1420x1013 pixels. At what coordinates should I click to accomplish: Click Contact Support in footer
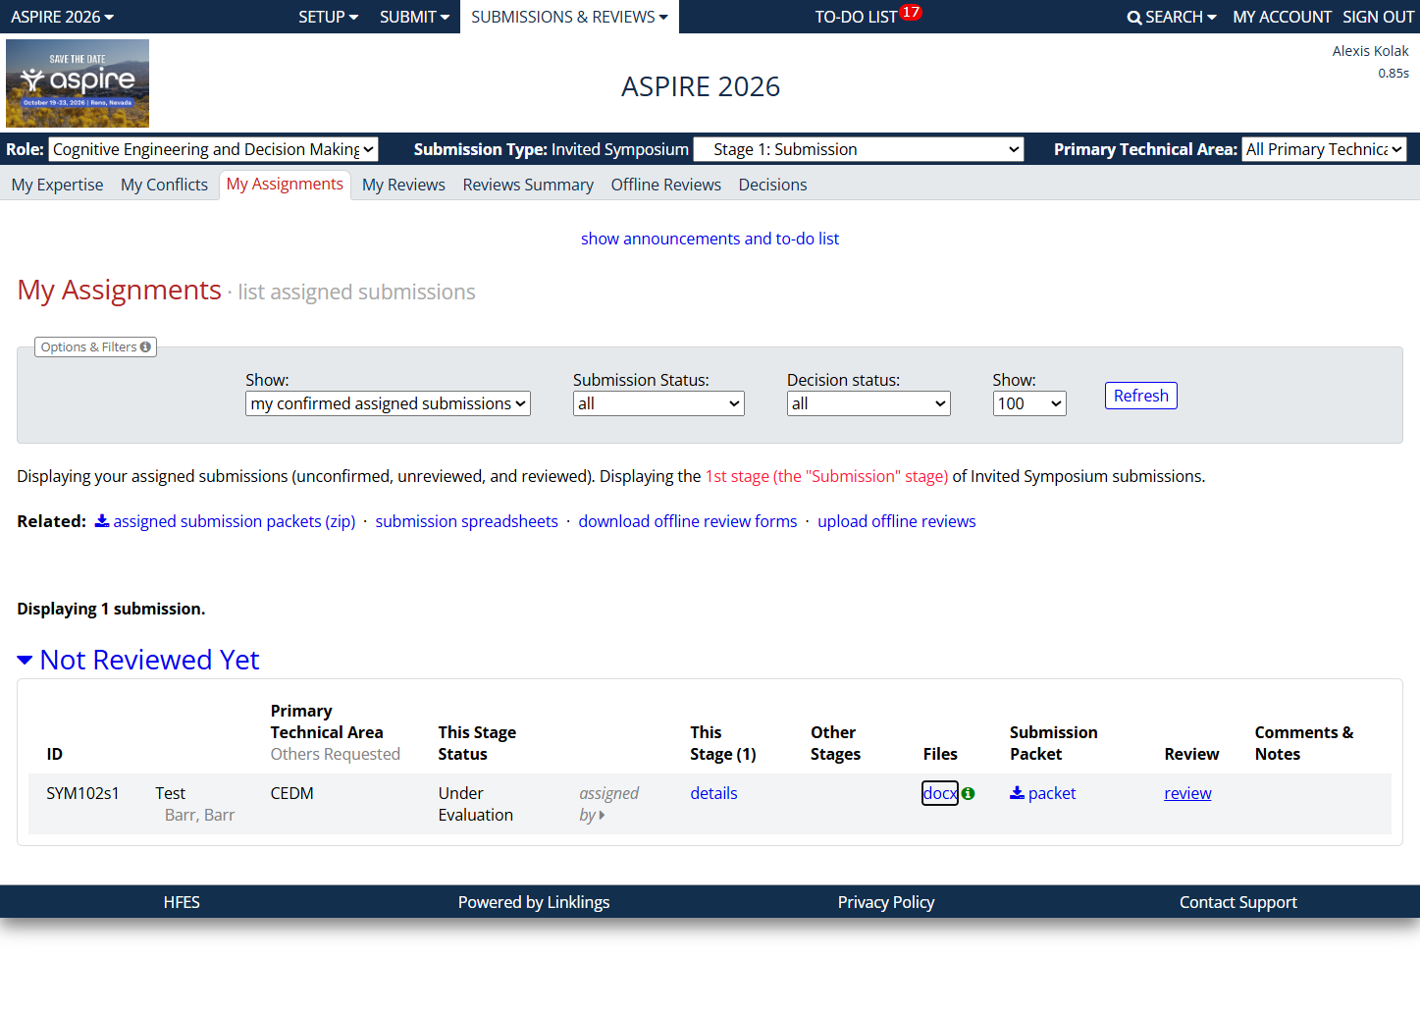pos(1237,902)
